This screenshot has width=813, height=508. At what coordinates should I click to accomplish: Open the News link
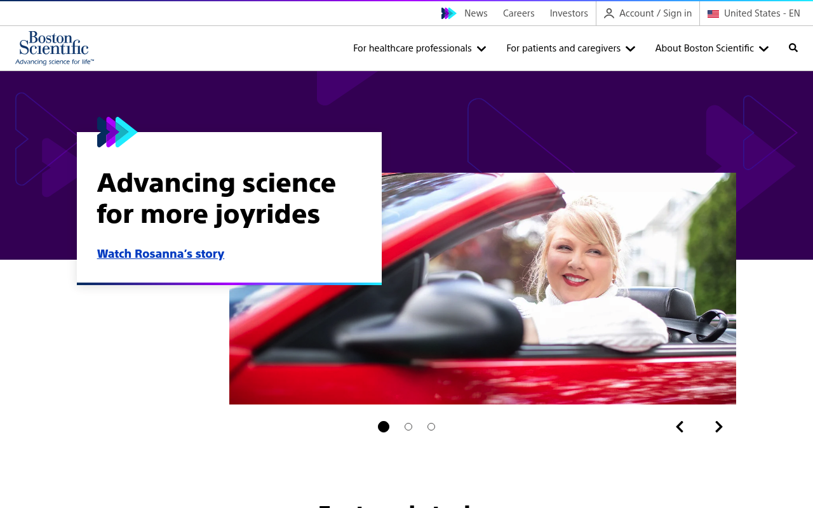point(476,13)
